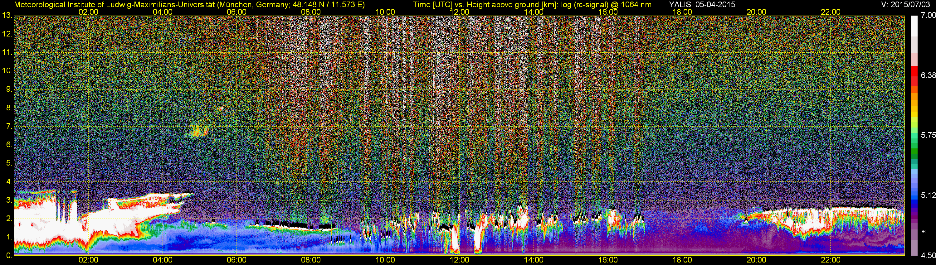This screenshot has height=265, width=936.
Task: Click the small red echo near 8 km
Action: pos(221,108)
